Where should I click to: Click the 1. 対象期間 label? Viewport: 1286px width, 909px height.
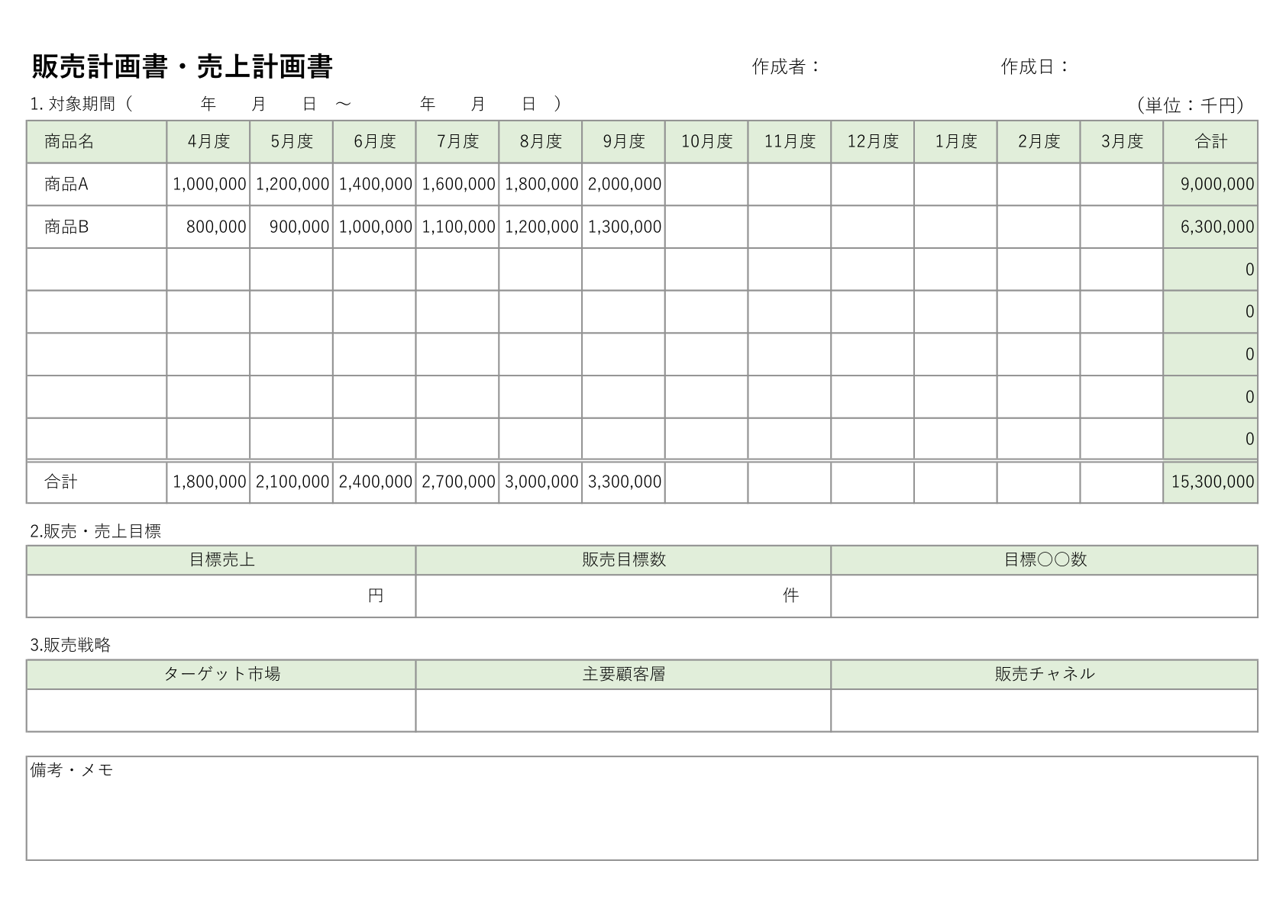(73, 104)
